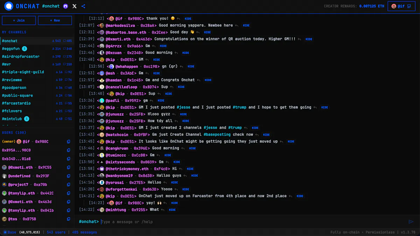Click the + New channel button
Screen dimensions: 420x236
(x=55, y=21)
